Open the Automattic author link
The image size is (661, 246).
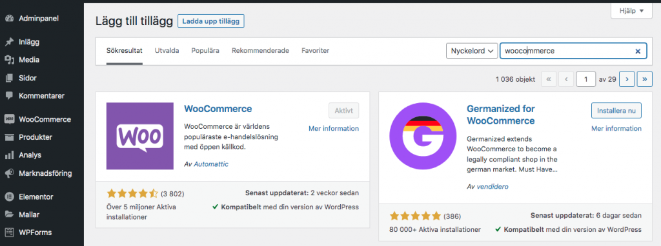pos(211,164)
